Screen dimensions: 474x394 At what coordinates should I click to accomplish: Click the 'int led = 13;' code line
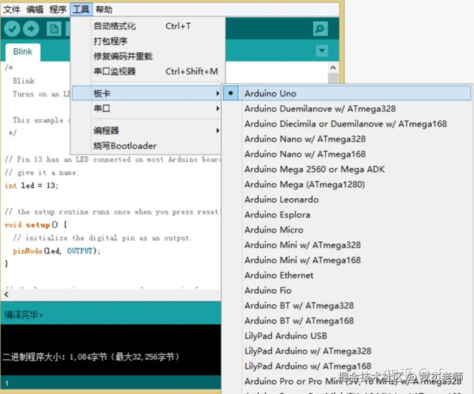tap(31, 186)
